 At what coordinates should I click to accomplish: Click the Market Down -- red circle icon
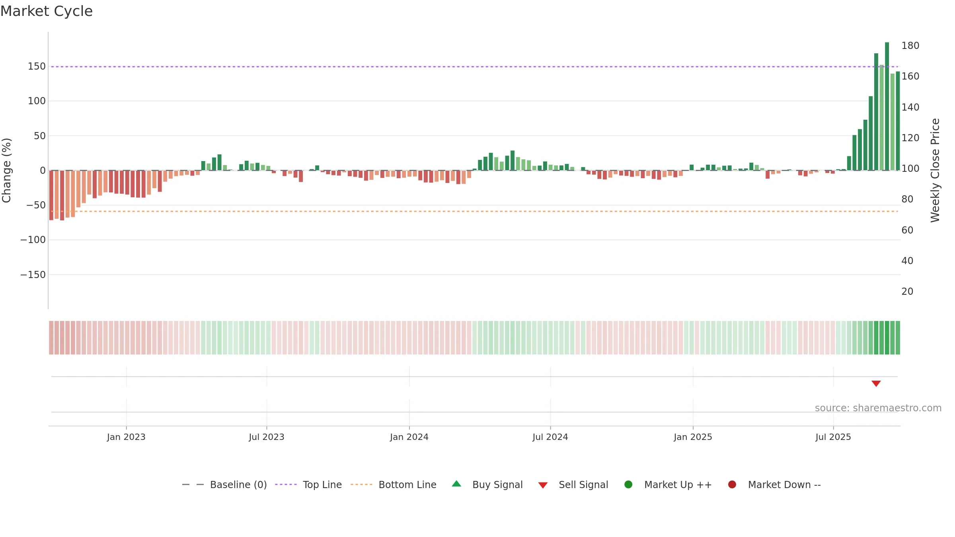click(x=732, y=484)
